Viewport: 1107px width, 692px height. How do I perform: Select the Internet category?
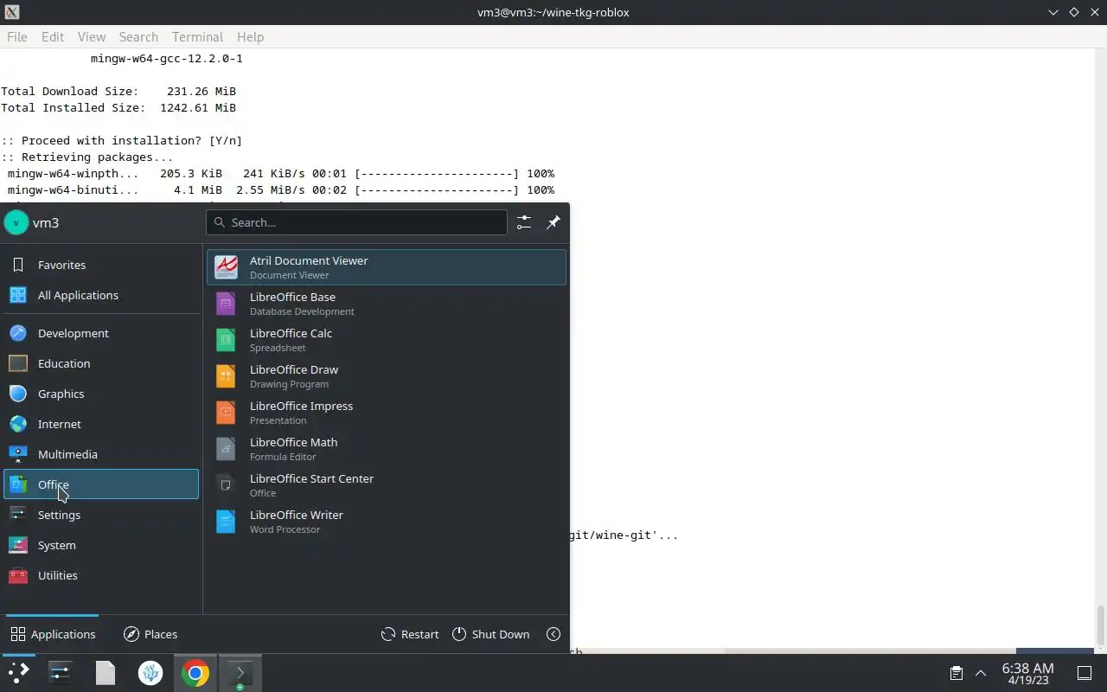tap(101, 424)
